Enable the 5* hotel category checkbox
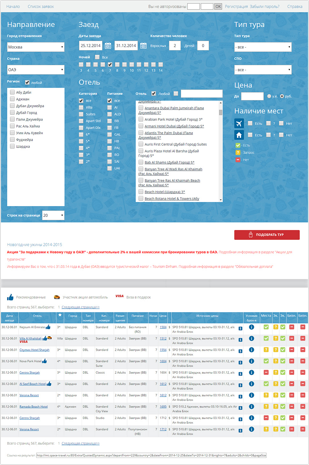The image size is (309, 465). pyautogui.click(x=81, y=141)
